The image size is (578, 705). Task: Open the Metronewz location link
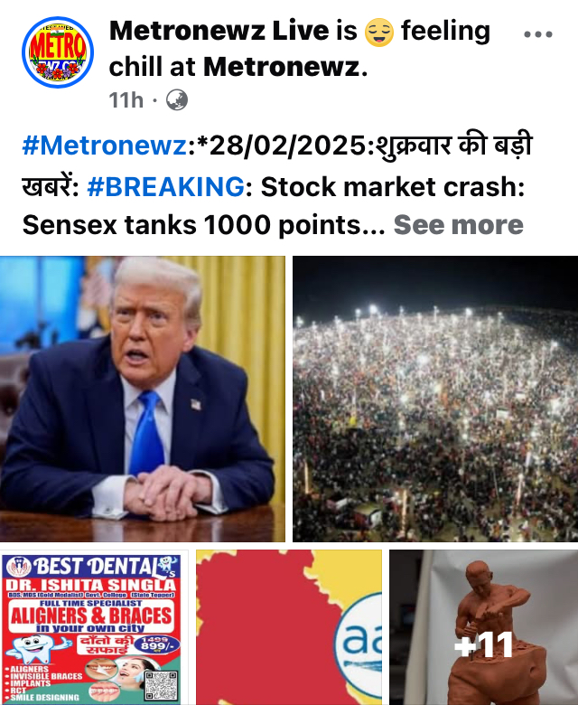(285, 67)
